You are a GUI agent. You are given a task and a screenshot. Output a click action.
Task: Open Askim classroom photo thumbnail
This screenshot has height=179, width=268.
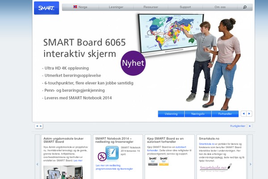click(63, 172)
